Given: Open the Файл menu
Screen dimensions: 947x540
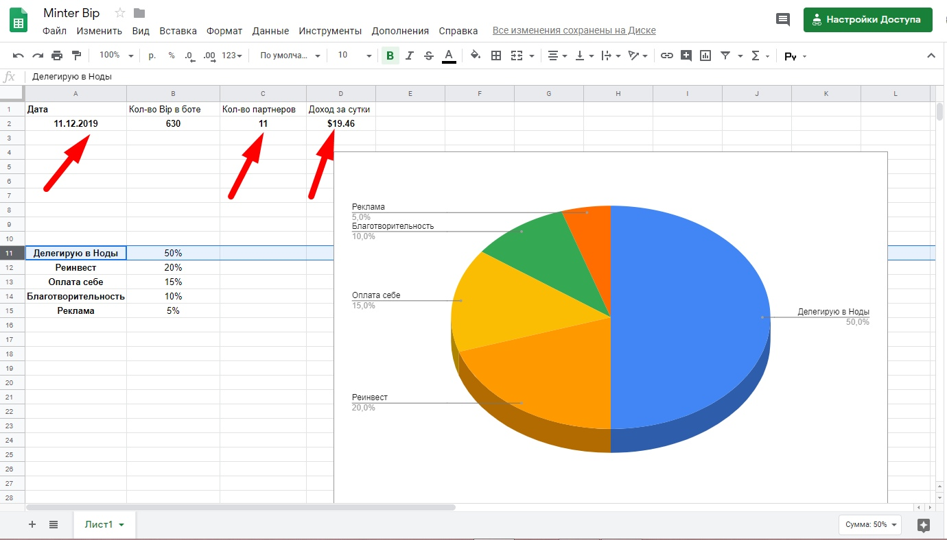Looking at the screenshot, I should [x=54, y=31].
